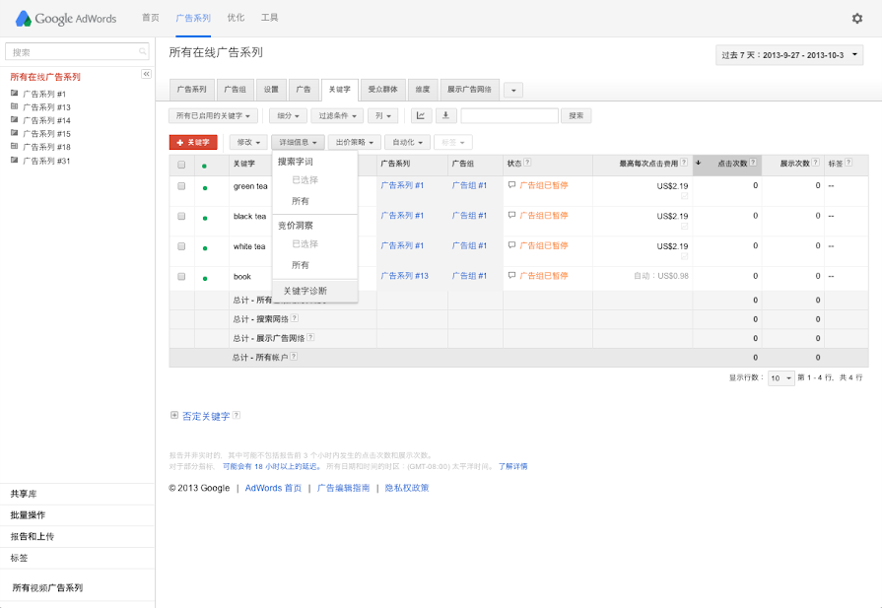Open the 过滤条件 filter dropdown
Viewport: 882px width, 608px height.
coord(336,115)
